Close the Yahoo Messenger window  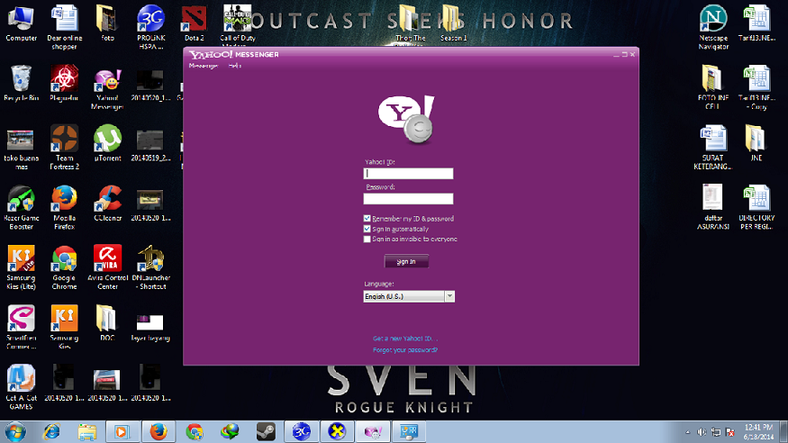(632, 54)
